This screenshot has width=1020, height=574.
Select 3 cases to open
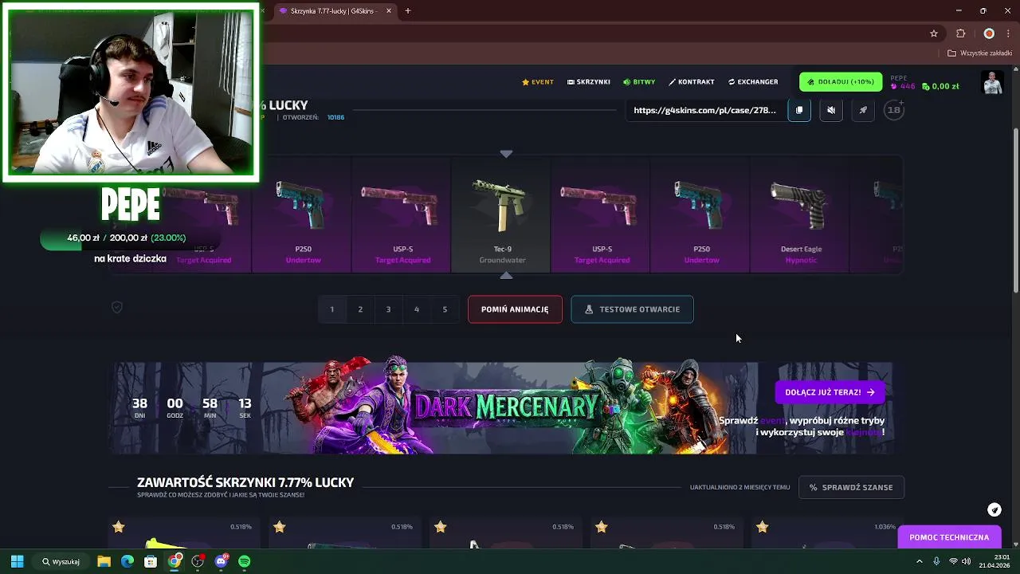tap(388, 309)
